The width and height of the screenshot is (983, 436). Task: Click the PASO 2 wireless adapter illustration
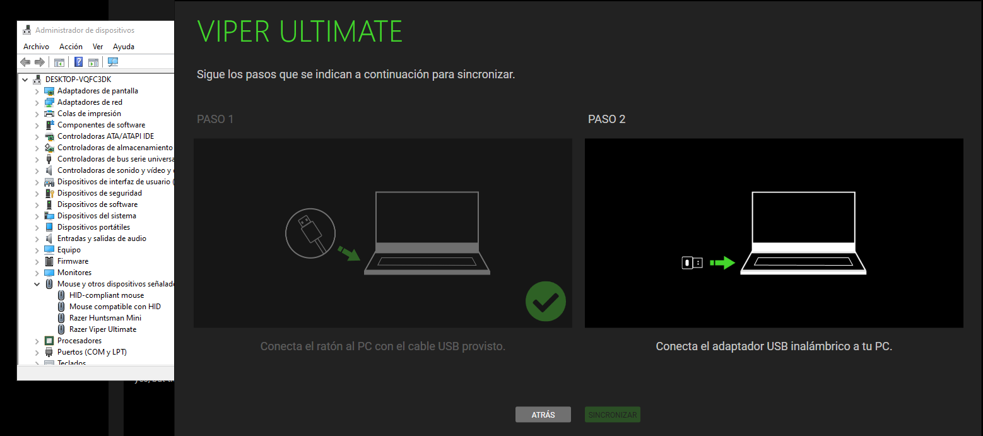(x=774, y=233)
